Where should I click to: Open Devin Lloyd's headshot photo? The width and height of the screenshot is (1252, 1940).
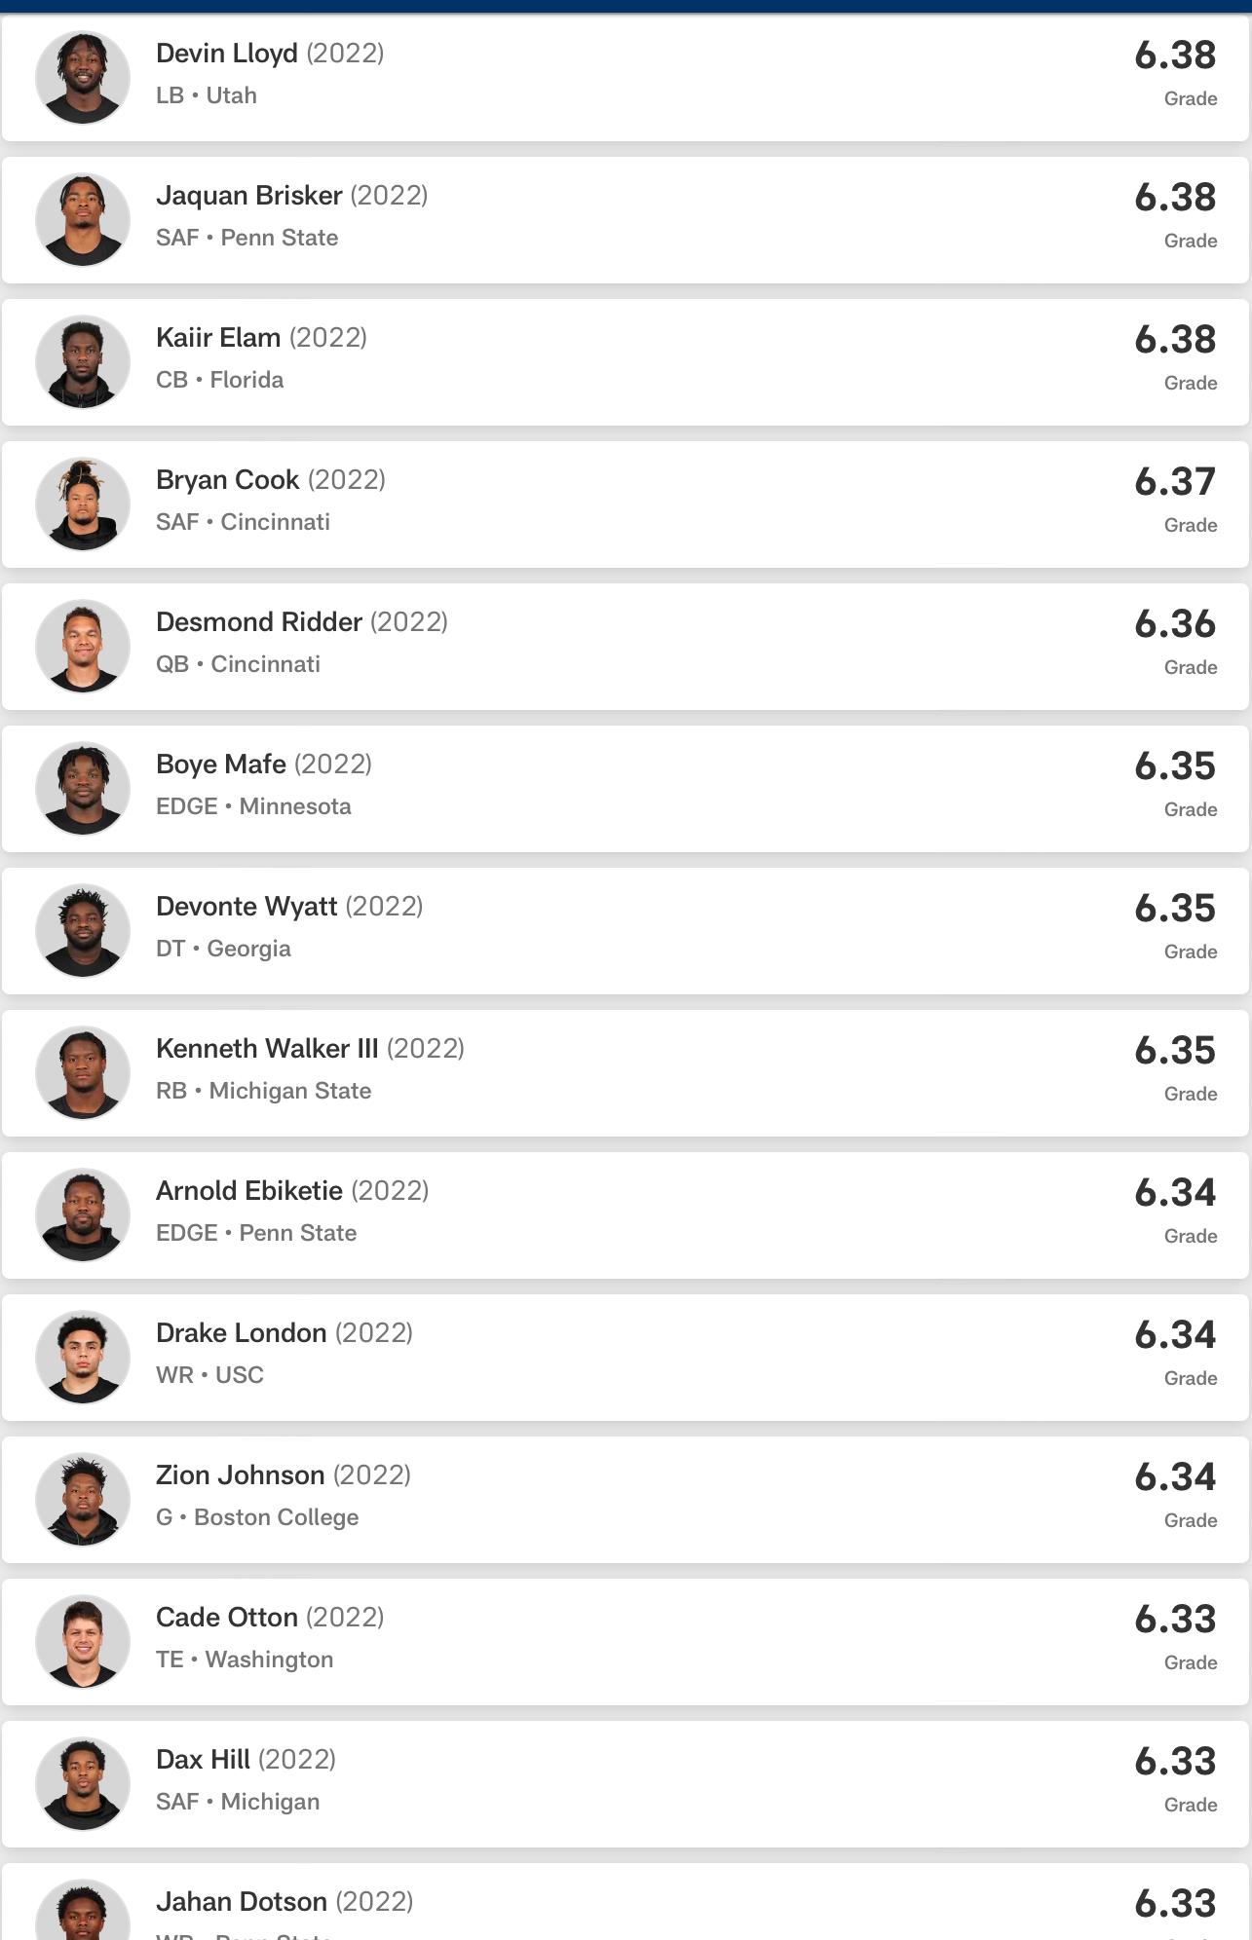click(x=83, y=78)
